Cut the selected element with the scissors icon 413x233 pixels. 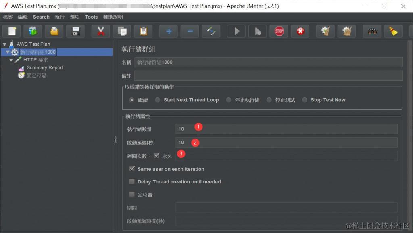(101, 31)
